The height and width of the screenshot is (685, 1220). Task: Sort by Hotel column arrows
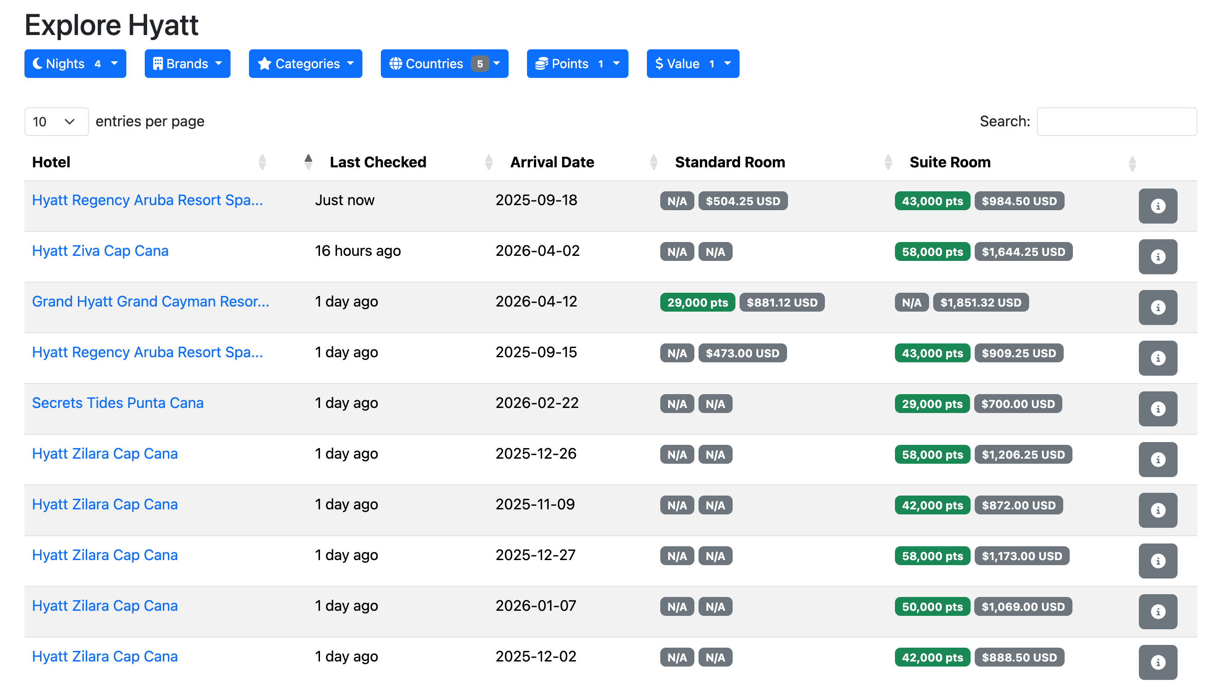point(262,162)
